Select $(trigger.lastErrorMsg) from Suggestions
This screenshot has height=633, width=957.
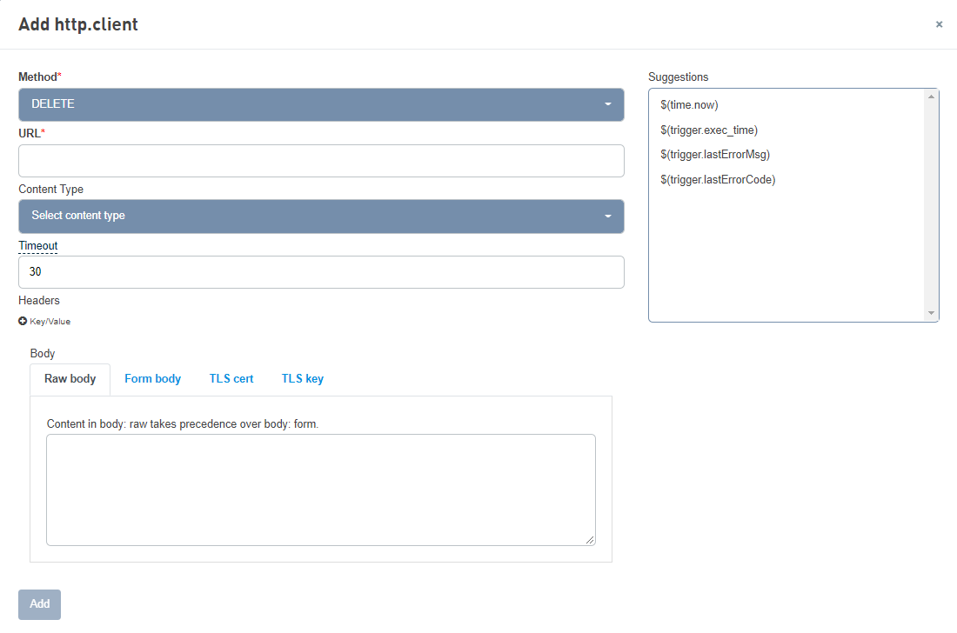click(715, 155)
